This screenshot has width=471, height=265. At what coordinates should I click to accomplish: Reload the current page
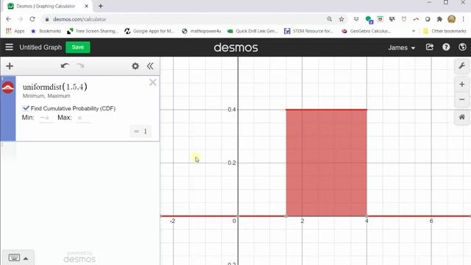[x=32, y=19]
